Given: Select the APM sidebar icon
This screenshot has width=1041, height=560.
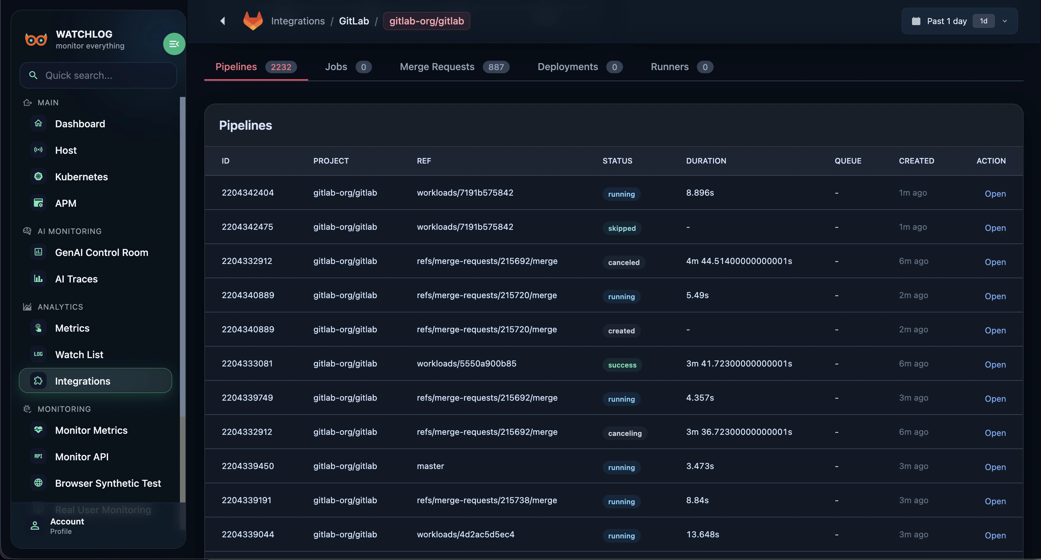Looking at the screenshot, I should point(38,203).
